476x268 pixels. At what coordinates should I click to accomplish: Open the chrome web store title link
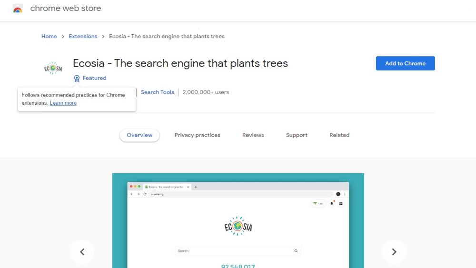(x=66, y=8)
